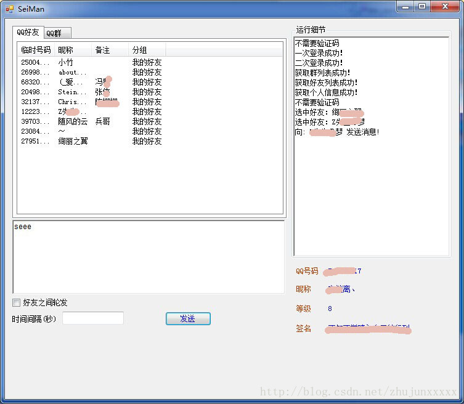Select friend row 小竹
The width and height of the screenshot is (464, 404).
click(x=91, y=62)
